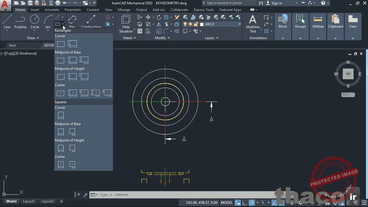This screenshot has height=207, width=368.
Task: Toggle MODEL space button in status bar
Action: [x=227, y=203]
